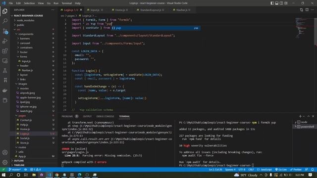Click Explorer more actions ellipsis
The image size is (317, 178).
pyautogui.click(x=53, y=10)
